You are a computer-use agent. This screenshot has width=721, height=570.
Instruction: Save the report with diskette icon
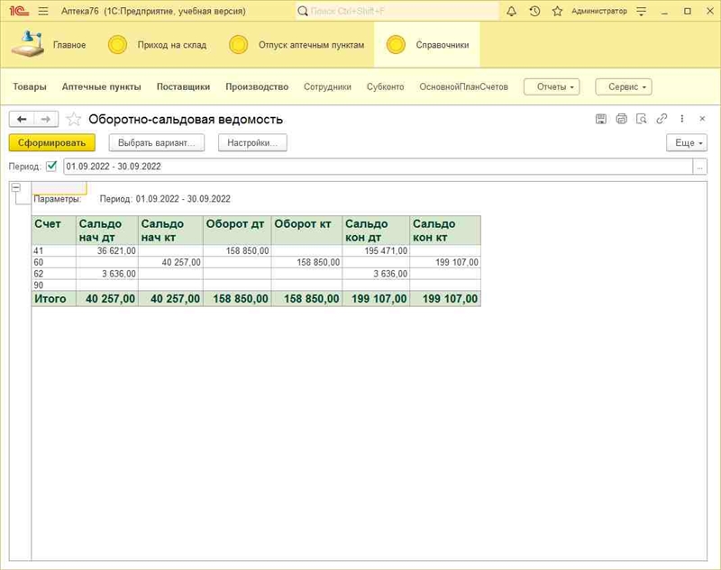(601, 119)
